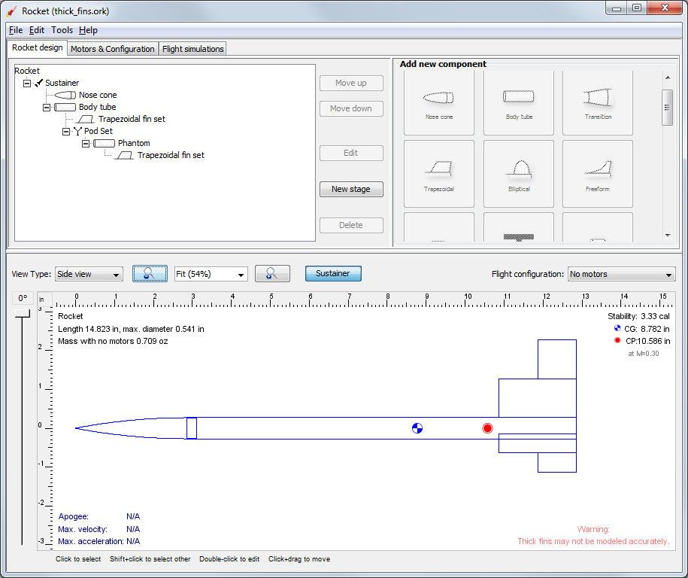Open the View Type dropdown
The image size is (688, 578).
[89, 274]
